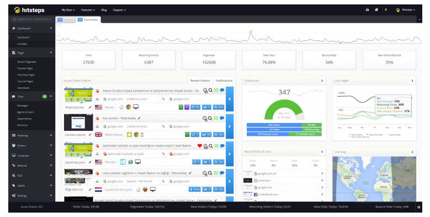Toggle the Bounce Rate legend in Live Insight
Screen dimensions: 430x217
pyautogui.click(x=392, y=135)
